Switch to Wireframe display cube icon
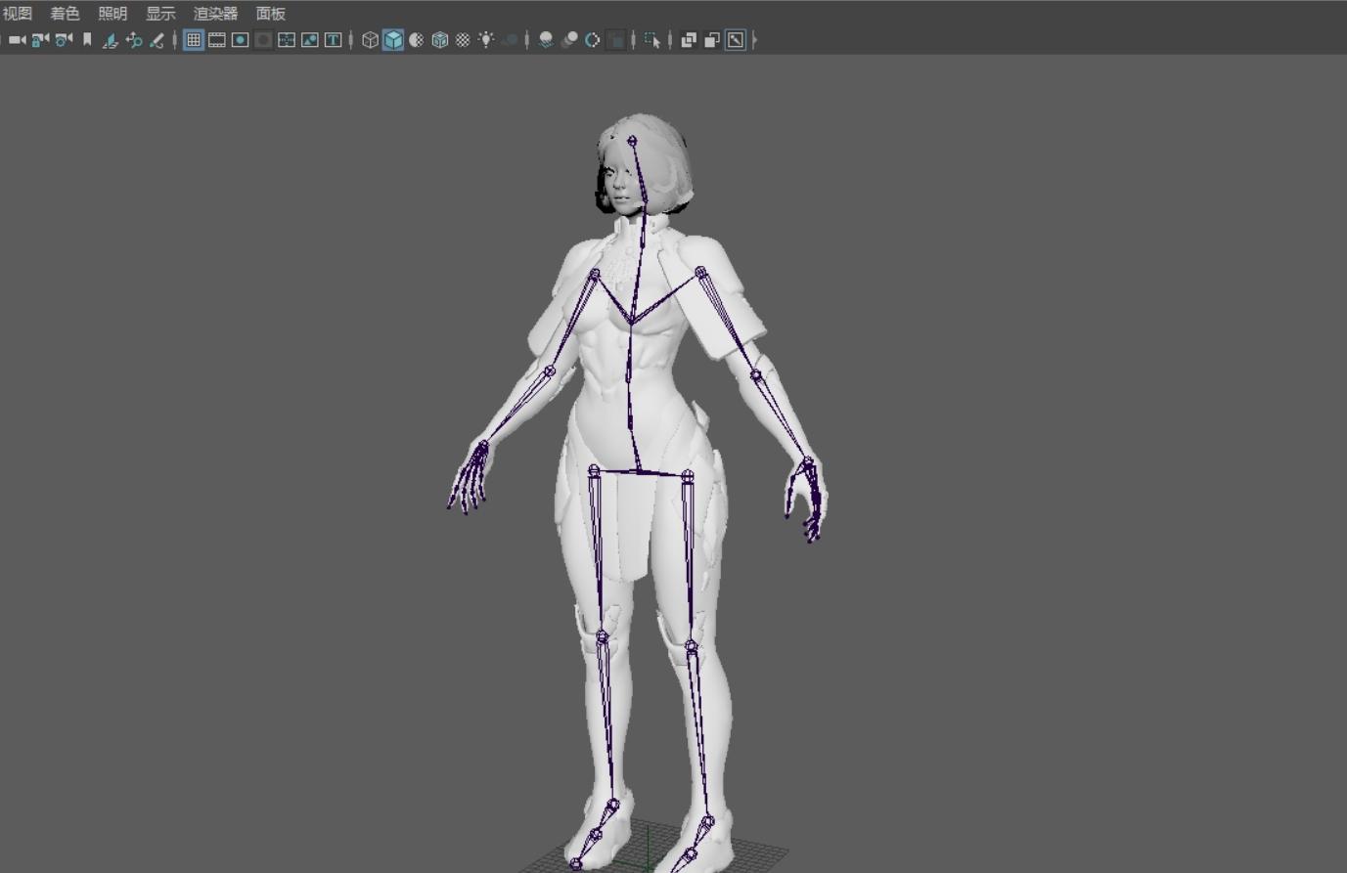 [370, 40]
